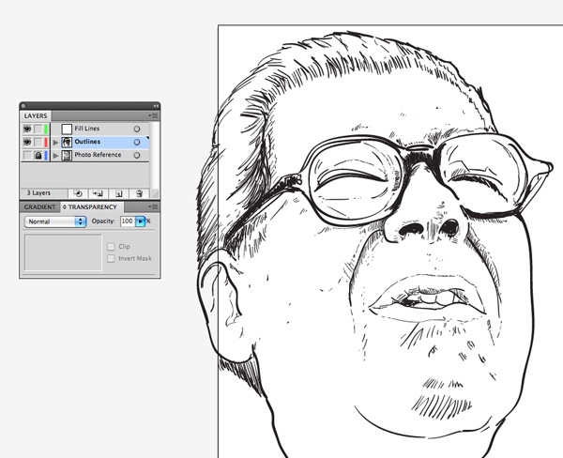Click the Opacity value input field
This screenshot has height=458, width=563.
click(128, 221)
